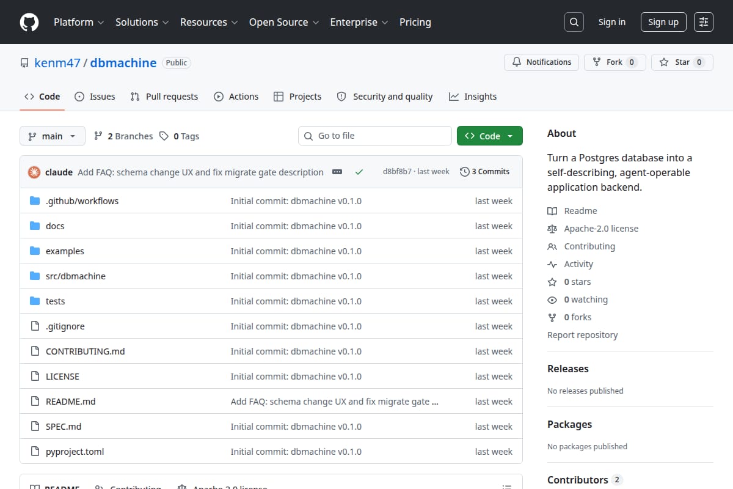Click the SPEC.md file icon
733x489 pixels.
point(35,427)
